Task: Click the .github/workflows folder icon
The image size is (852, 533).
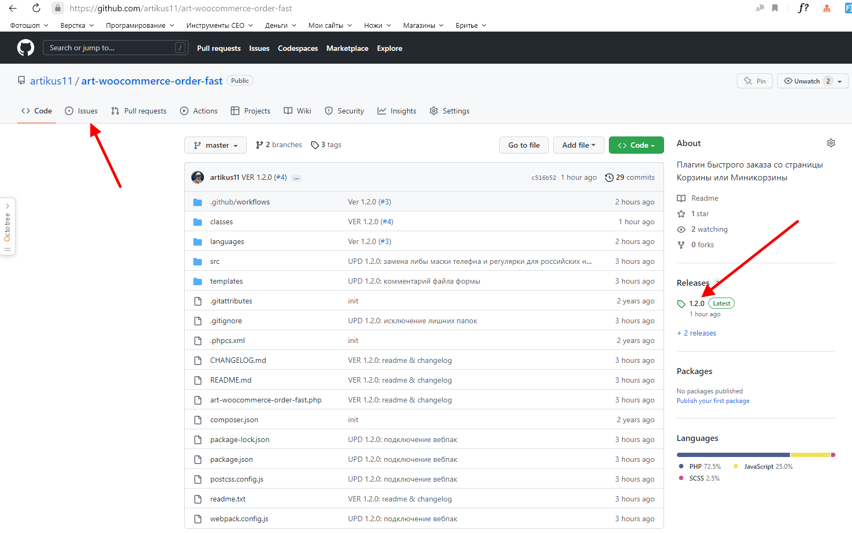Action: (x=198, y=202)
